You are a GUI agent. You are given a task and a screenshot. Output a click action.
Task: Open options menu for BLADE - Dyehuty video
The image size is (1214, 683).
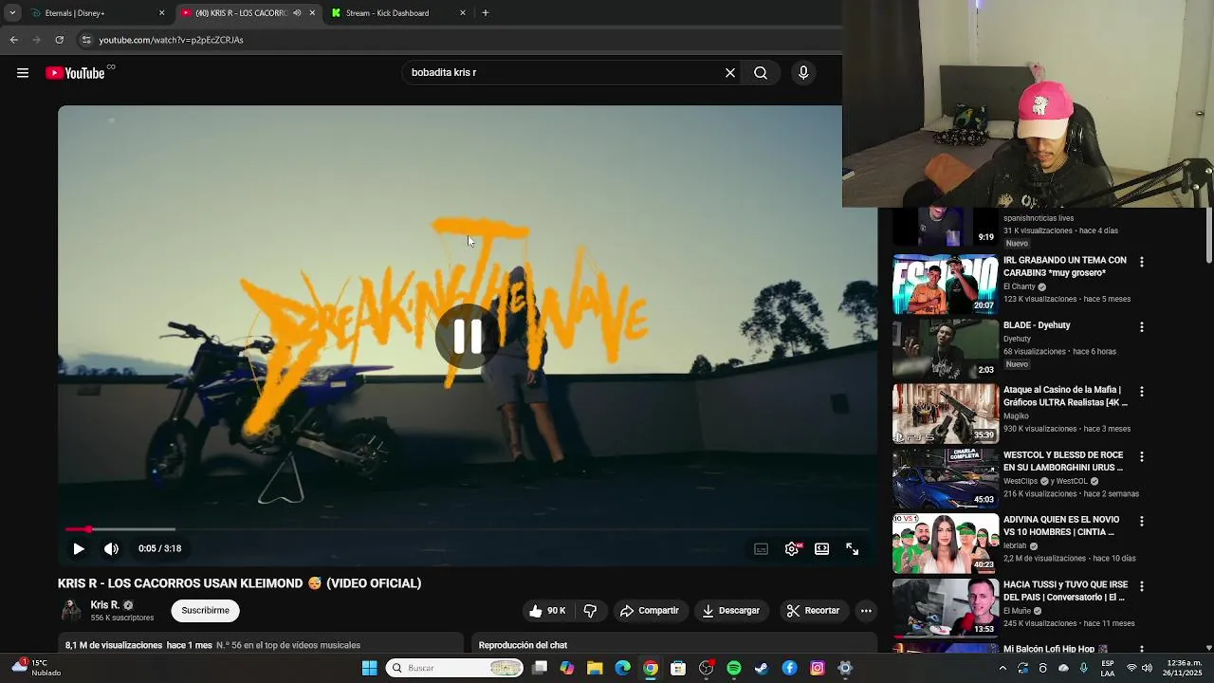click(x=1142, y=327)
